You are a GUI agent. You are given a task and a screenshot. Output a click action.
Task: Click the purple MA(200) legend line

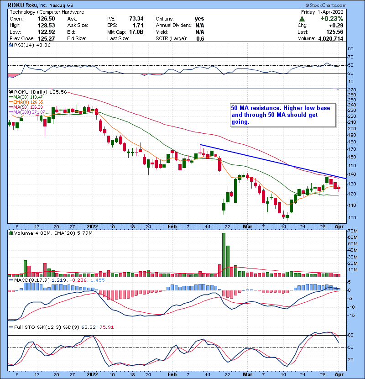10,112
